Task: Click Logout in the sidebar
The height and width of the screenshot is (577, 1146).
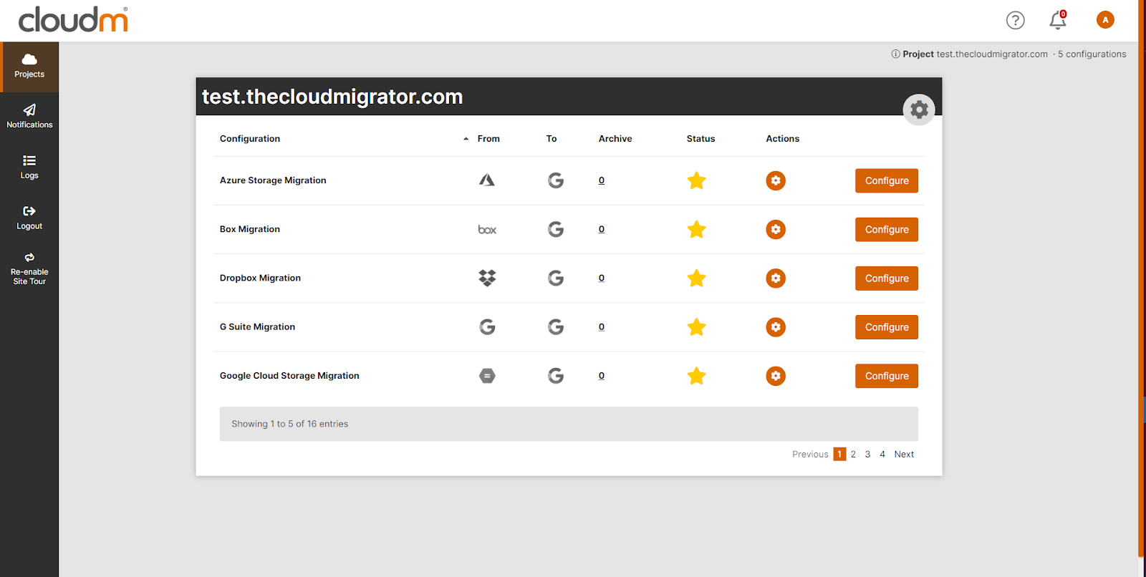Action: pos(29,218)
